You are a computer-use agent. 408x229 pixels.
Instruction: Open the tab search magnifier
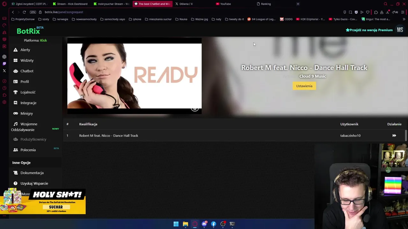pos(385,4)
